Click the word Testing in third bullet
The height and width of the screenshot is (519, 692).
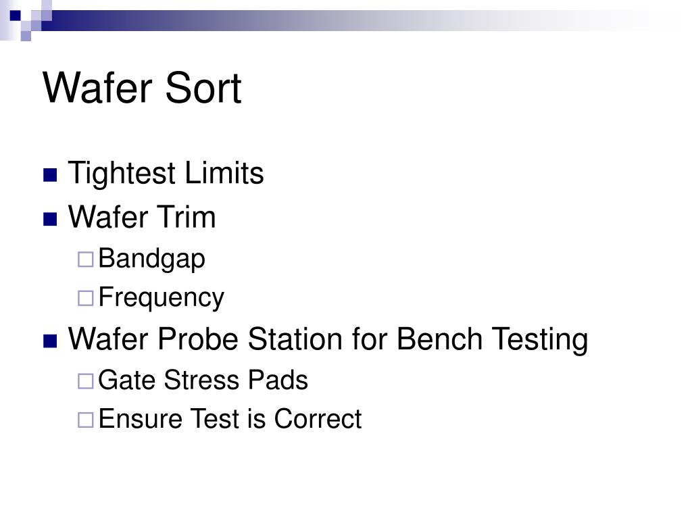(x=540, y=339)
